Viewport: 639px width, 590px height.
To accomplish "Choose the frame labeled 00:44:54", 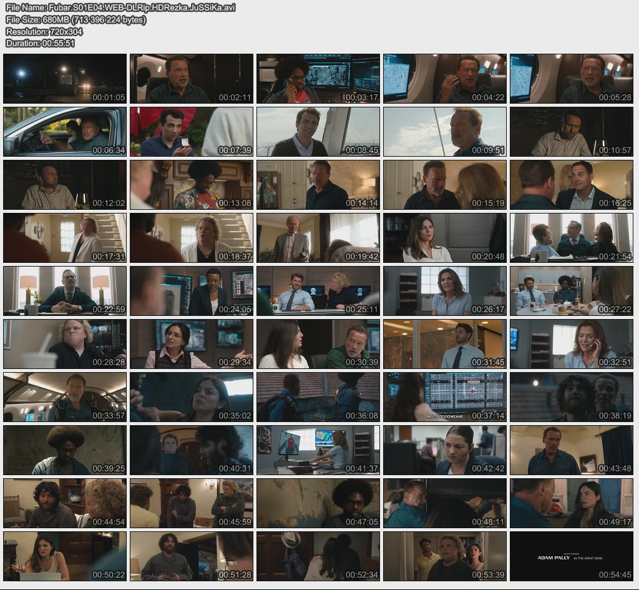I will click(x=65, y=504).
